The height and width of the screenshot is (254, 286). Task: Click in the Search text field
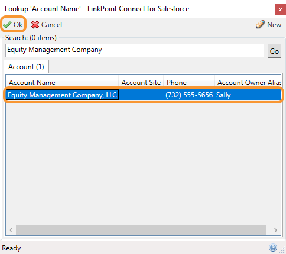(135, 51)
